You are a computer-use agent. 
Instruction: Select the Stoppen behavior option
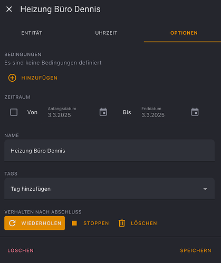[90, 223]
